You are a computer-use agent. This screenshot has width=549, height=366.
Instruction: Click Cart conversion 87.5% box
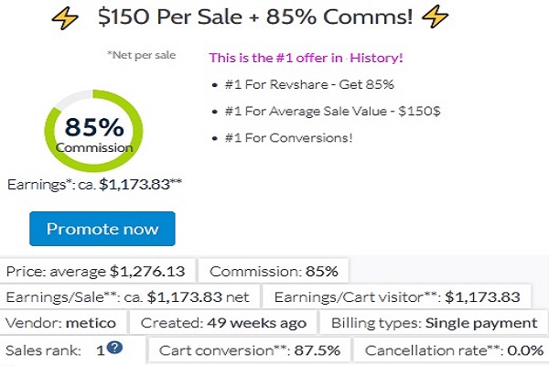click(250, 350)
